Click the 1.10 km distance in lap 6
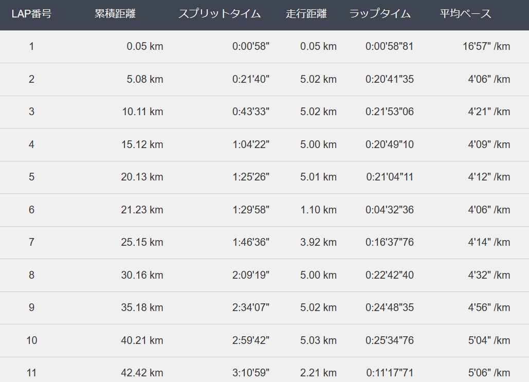This screenshot has height=382, width=529. [319, 210]
